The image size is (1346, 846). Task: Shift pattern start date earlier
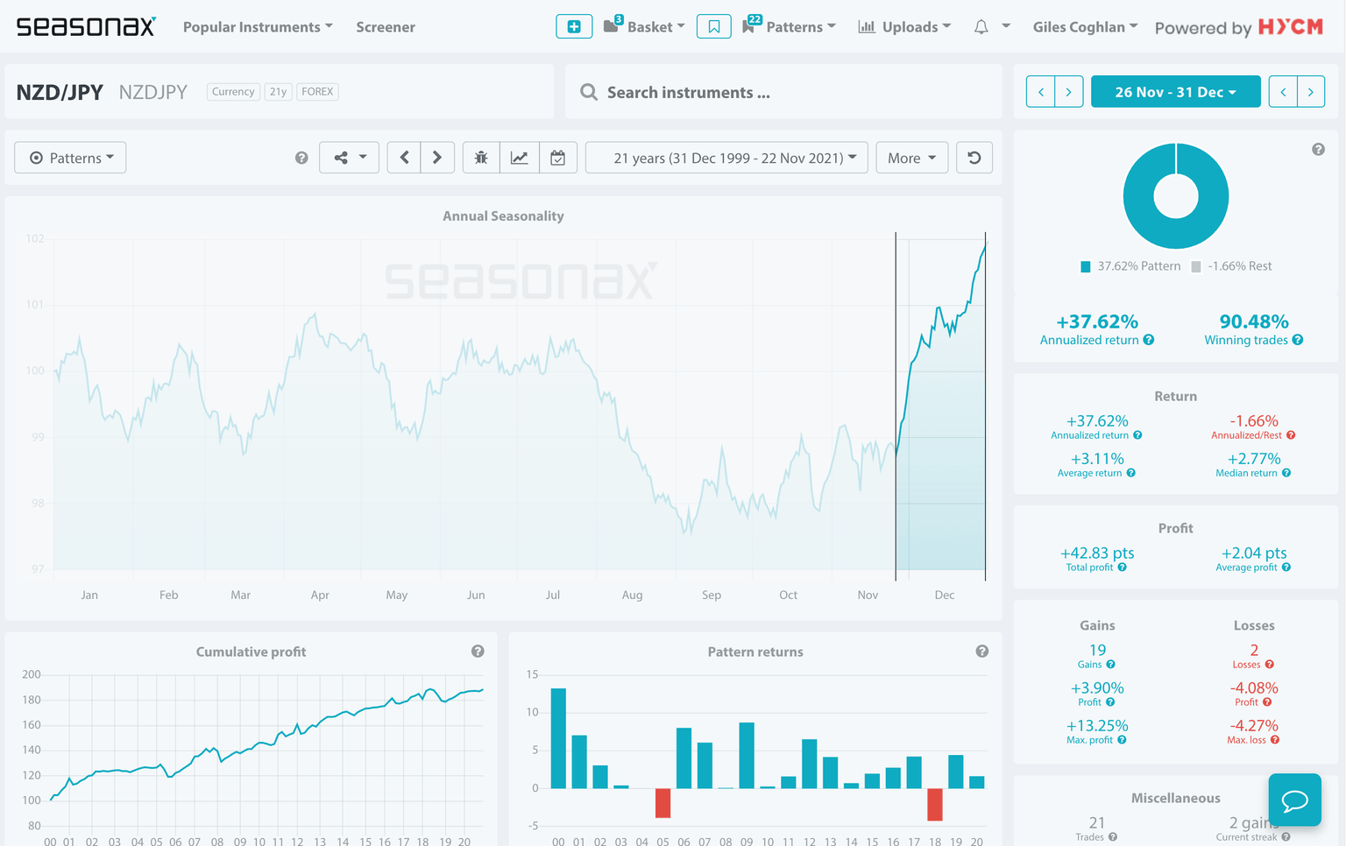[x=1040, y=92]
